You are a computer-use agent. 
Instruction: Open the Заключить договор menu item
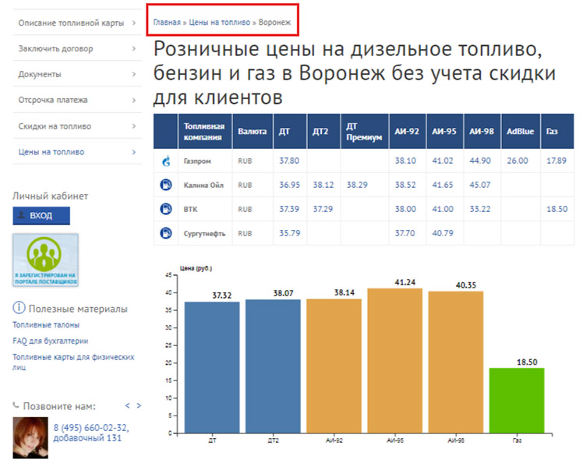coord(77,48)
